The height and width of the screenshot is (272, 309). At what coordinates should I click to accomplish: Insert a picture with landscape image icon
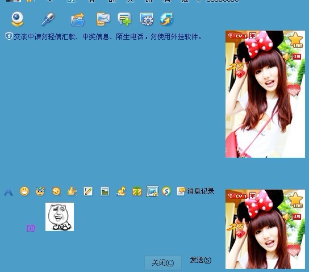(105, 191)
